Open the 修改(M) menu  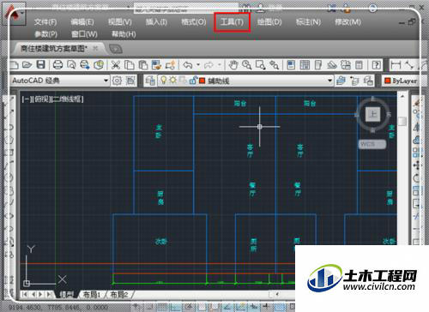347,22
